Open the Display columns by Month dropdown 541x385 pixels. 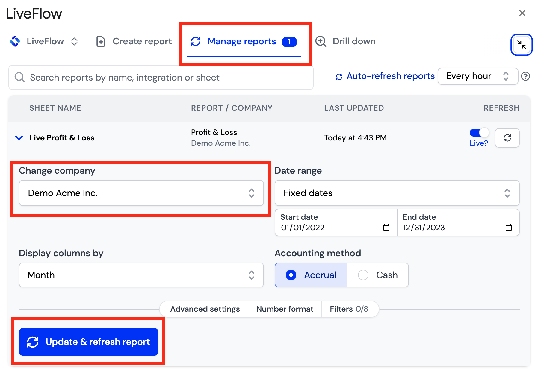point(141,275)
